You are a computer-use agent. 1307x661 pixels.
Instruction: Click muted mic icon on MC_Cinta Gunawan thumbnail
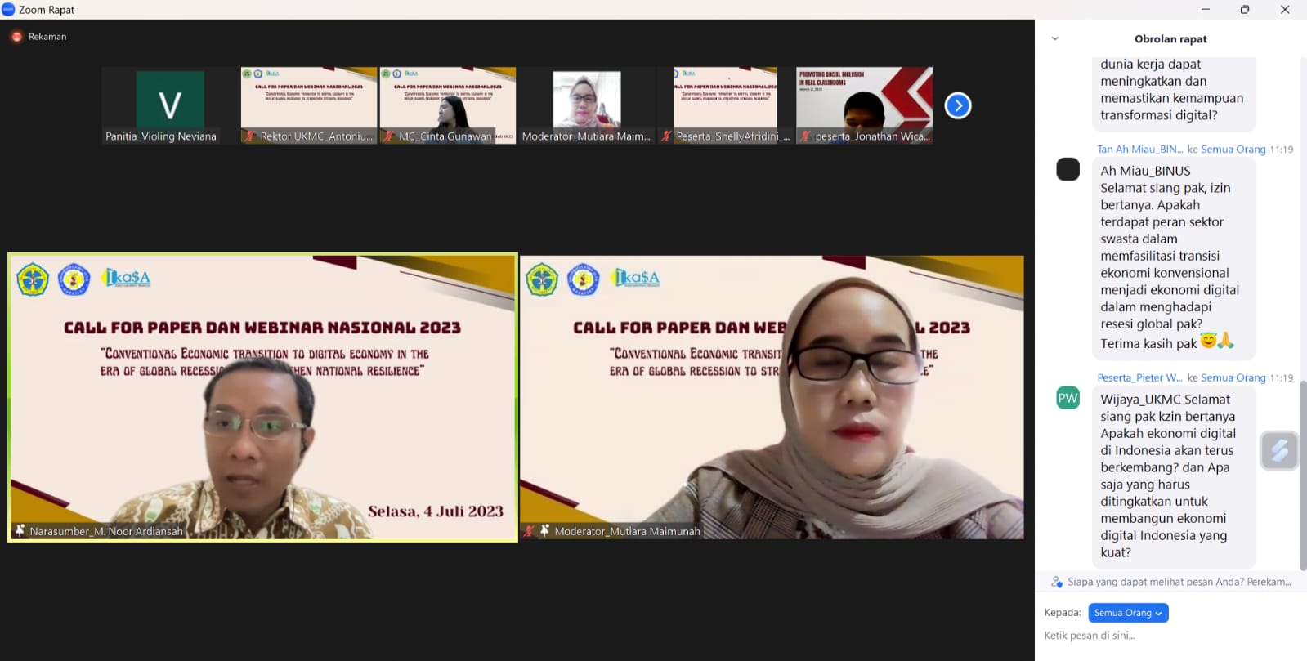pos(389,136)
